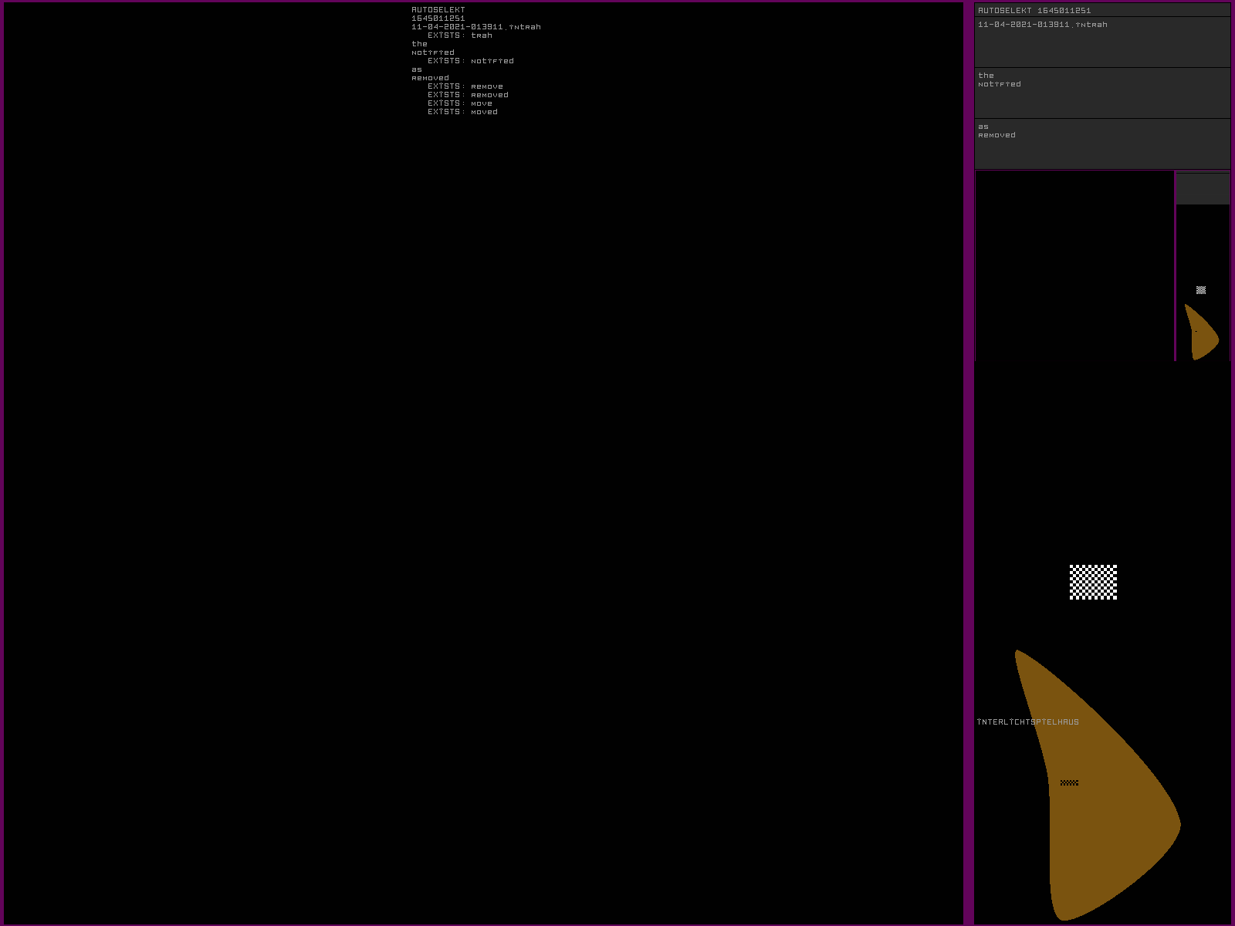This screenshot has height=926, width=1235.
Task: Click AUTOSELEKT title in main log
Action: (438, 10)
